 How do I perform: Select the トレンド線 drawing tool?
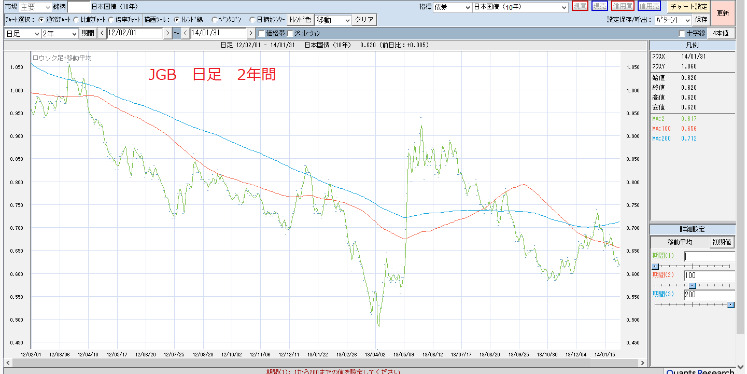[x=177, y=20]
